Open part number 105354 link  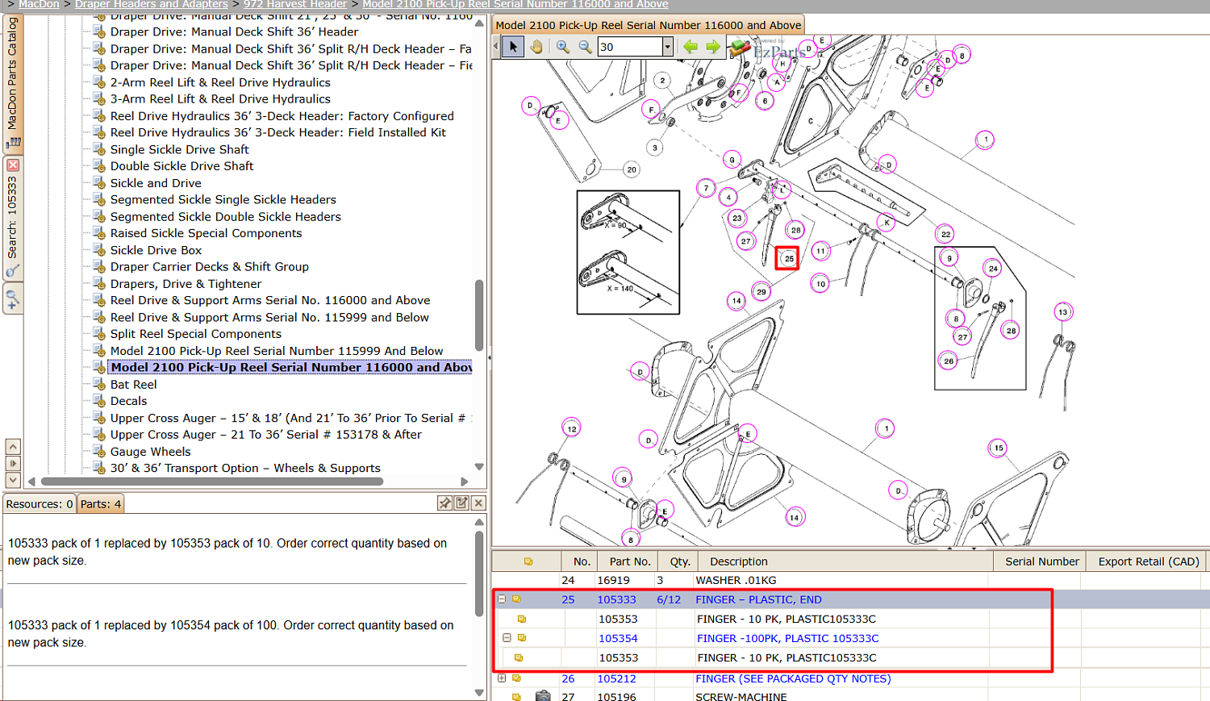[618, 638]
